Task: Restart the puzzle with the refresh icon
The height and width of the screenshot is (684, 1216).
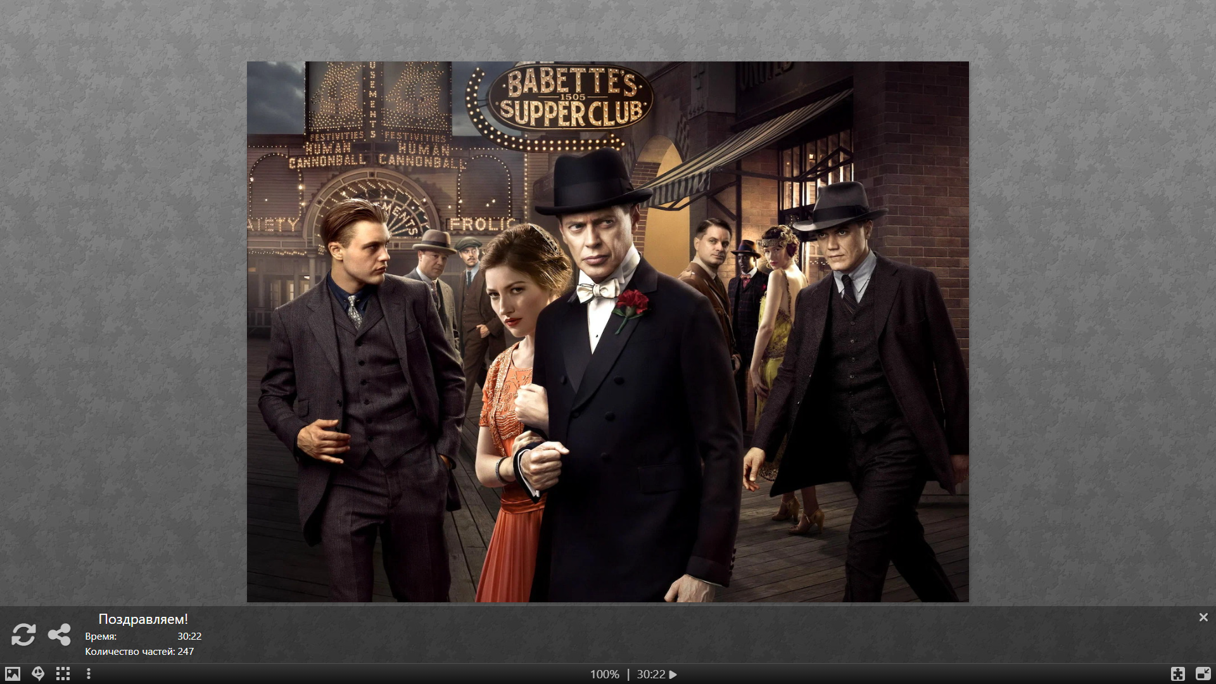Action: click(x=23, y=635)
